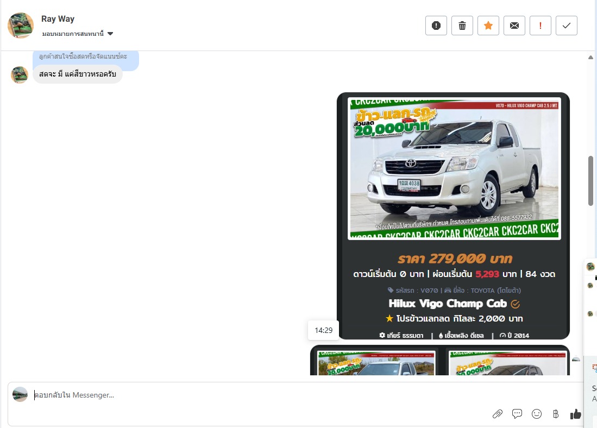The height and width of the screenshot is (428, 597).
Task: Toggle the orange star follow-up icon
Action: 488,26
